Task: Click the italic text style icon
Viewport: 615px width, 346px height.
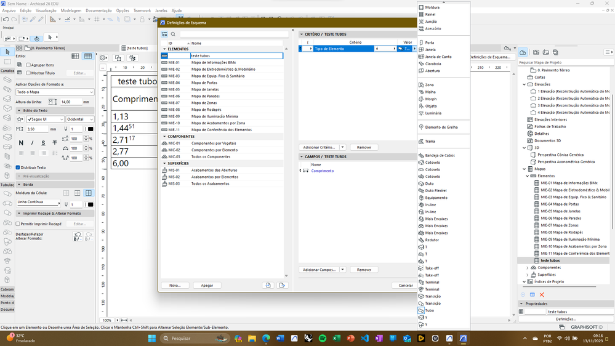Action: click(x=32, y=143)
